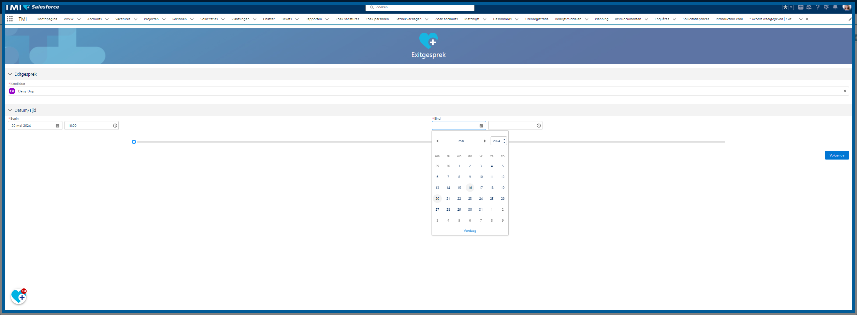This screenshot has width=857, height=315.
Task: Expand the Rapporten menu chevron
Action: coord(327,19)
